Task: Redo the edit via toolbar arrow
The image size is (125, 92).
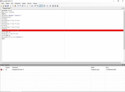Action: tap(20, 6)
